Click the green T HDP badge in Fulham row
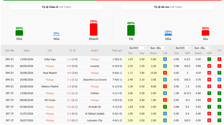This screenshot has width=224, height=125. coord(209,93)
